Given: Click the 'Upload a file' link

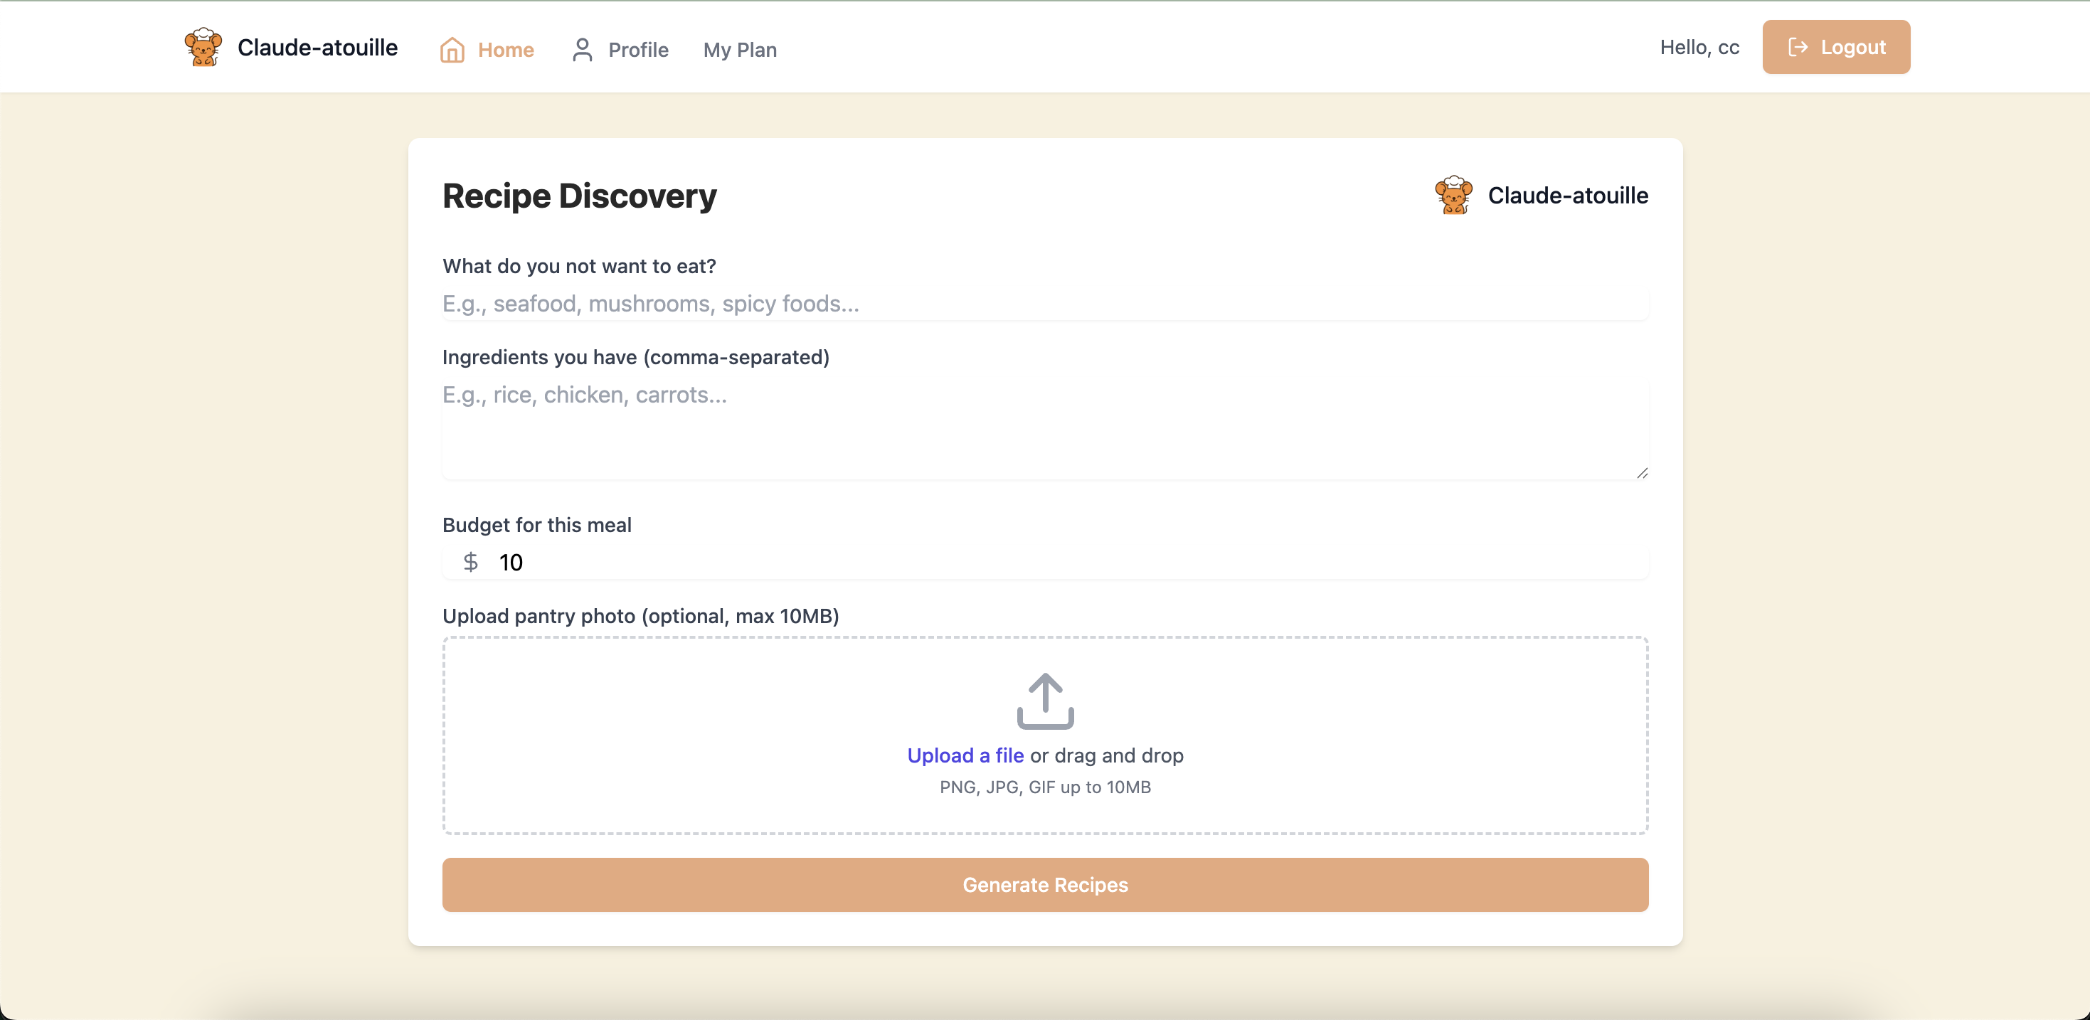Looking at the screenshot, I should click(965, 755).
